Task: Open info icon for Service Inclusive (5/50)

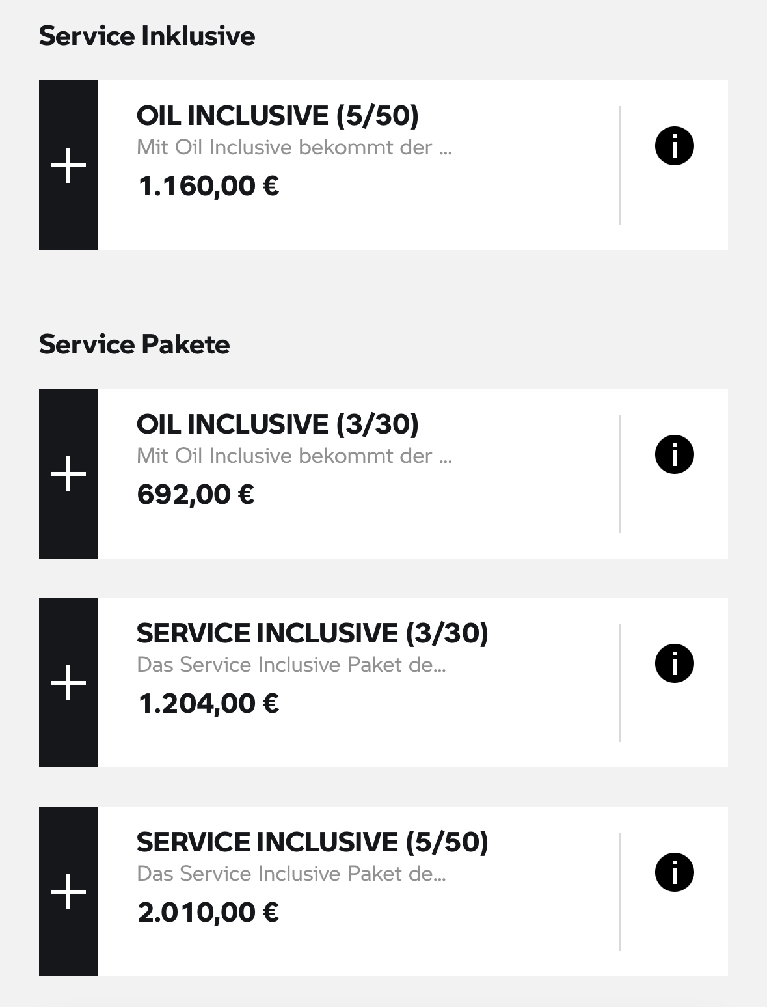Action: point(674,872)
